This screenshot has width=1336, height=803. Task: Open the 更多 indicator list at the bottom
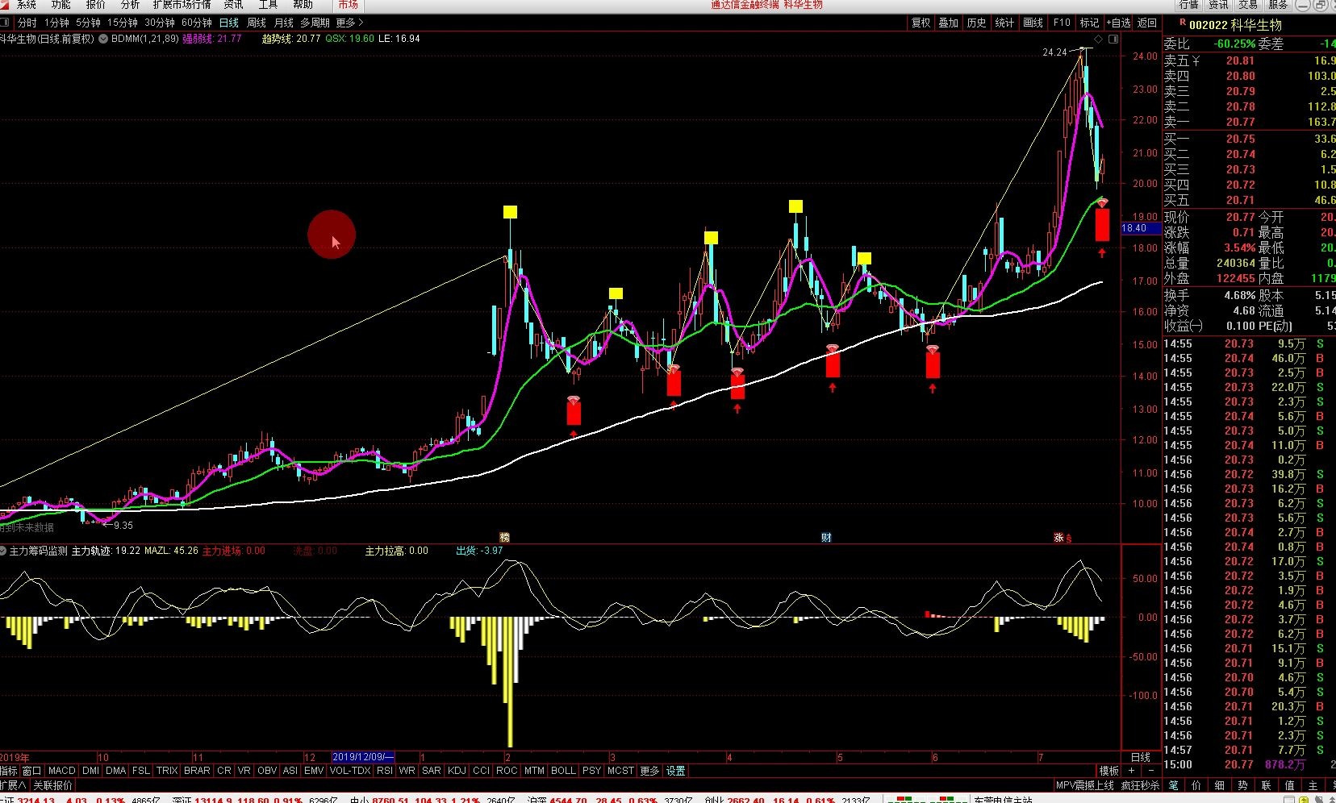point(649,771)
